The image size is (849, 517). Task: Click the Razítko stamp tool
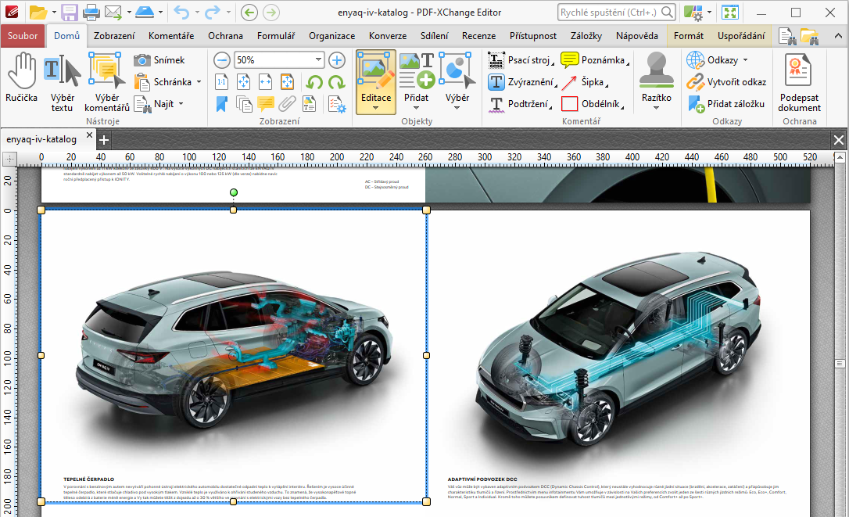(656, 81)
